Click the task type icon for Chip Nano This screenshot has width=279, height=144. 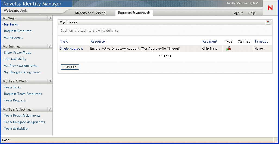click(228, 49)
